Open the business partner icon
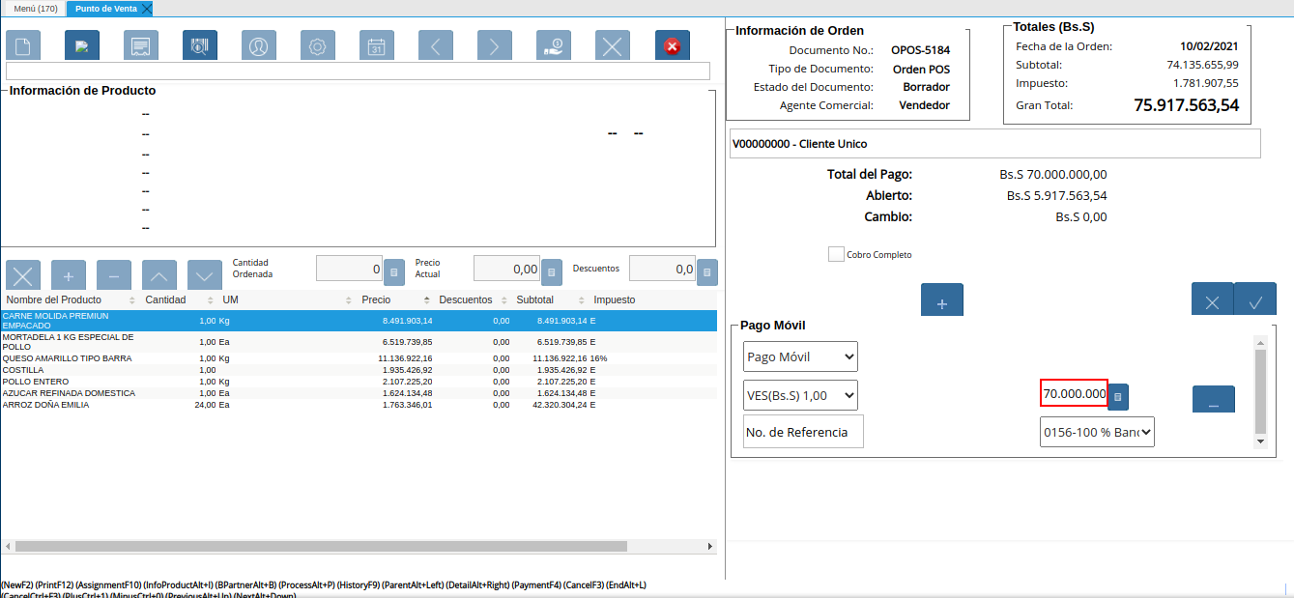Screen dimensions: 1294x598 pos(259,45)
